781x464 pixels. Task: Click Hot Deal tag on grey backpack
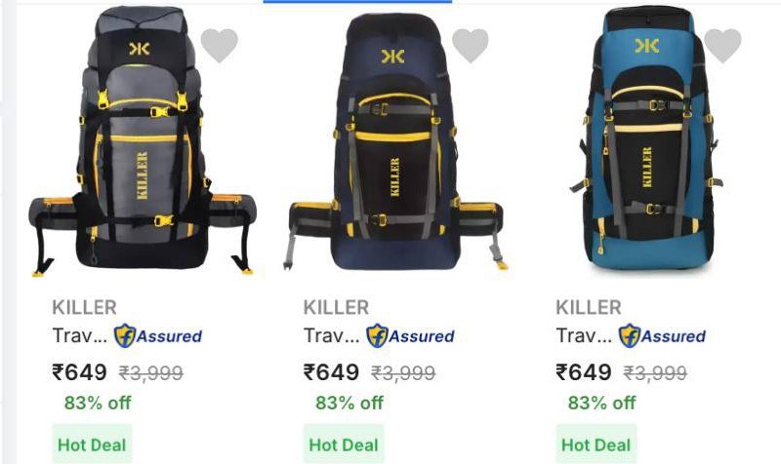click(92, 445)
